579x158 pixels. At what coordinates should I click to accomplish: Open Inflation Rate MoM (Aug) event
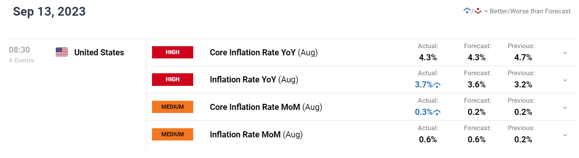click(256, 134)
